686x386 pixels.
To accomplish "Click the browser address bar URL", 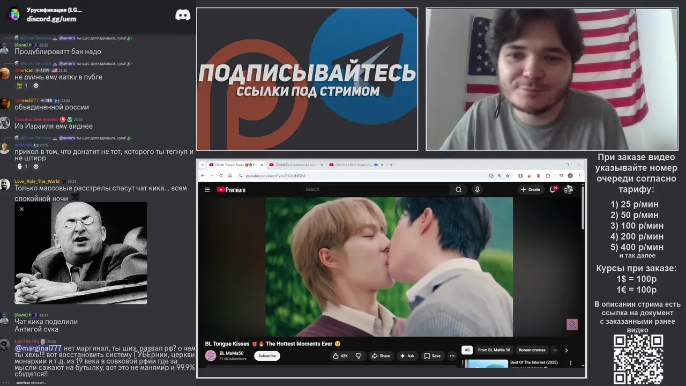I will point(275,176).
